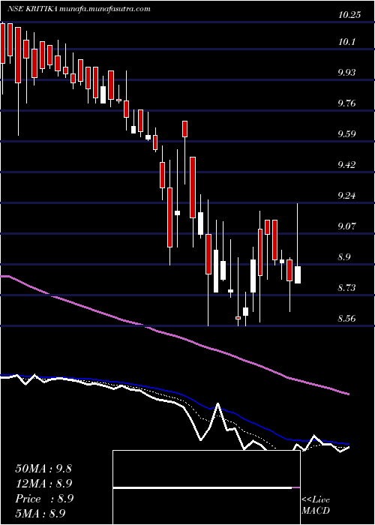Click the 5MA : 8.9 legend entry

(40, 513)
